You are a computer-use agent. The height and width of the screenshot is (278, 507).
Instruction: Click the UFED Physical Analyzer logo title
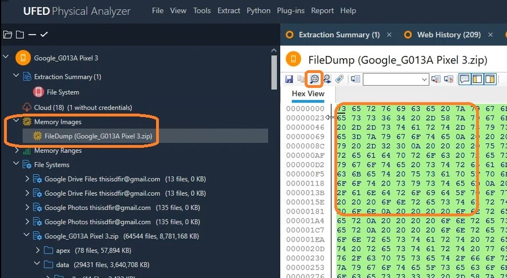tap(77, 11)
